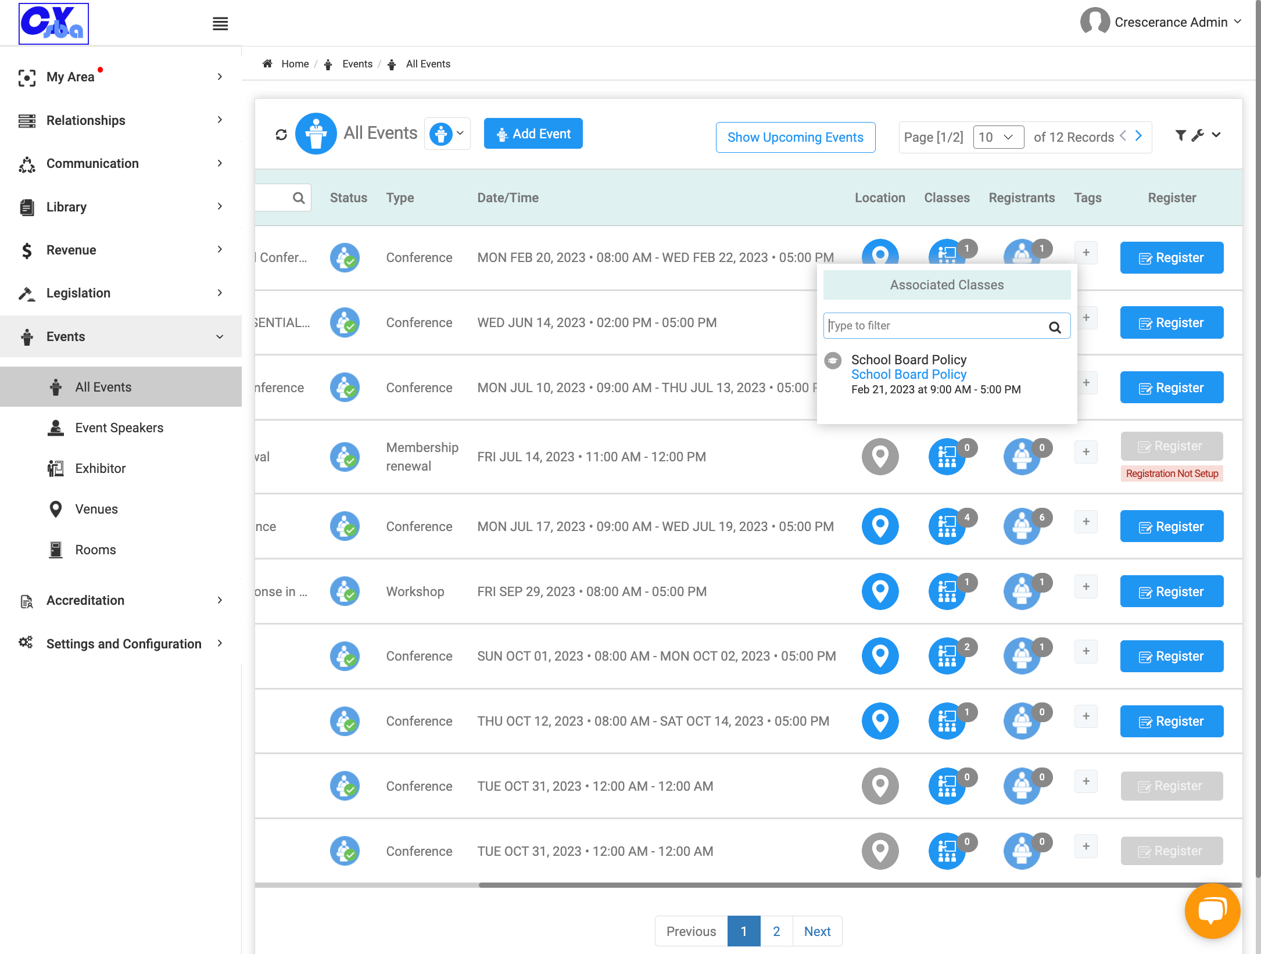Click Next in pagination
The width and height of the screenshot is (1261, 954).
pyautogui.click(x=818, y=931)
